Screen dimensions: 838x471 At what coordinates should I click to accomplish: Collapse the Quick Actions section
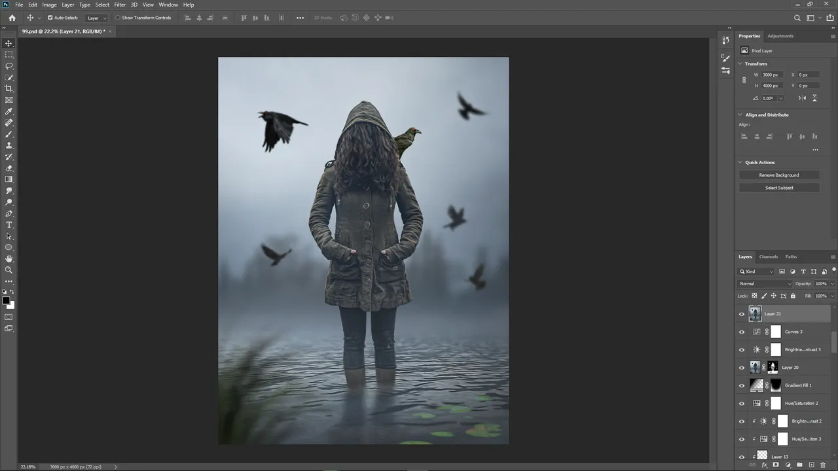740,162
